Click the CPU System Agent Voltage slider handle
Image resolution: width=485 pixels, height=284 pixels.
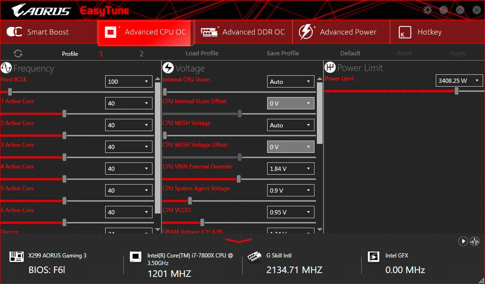pos(190,201)
